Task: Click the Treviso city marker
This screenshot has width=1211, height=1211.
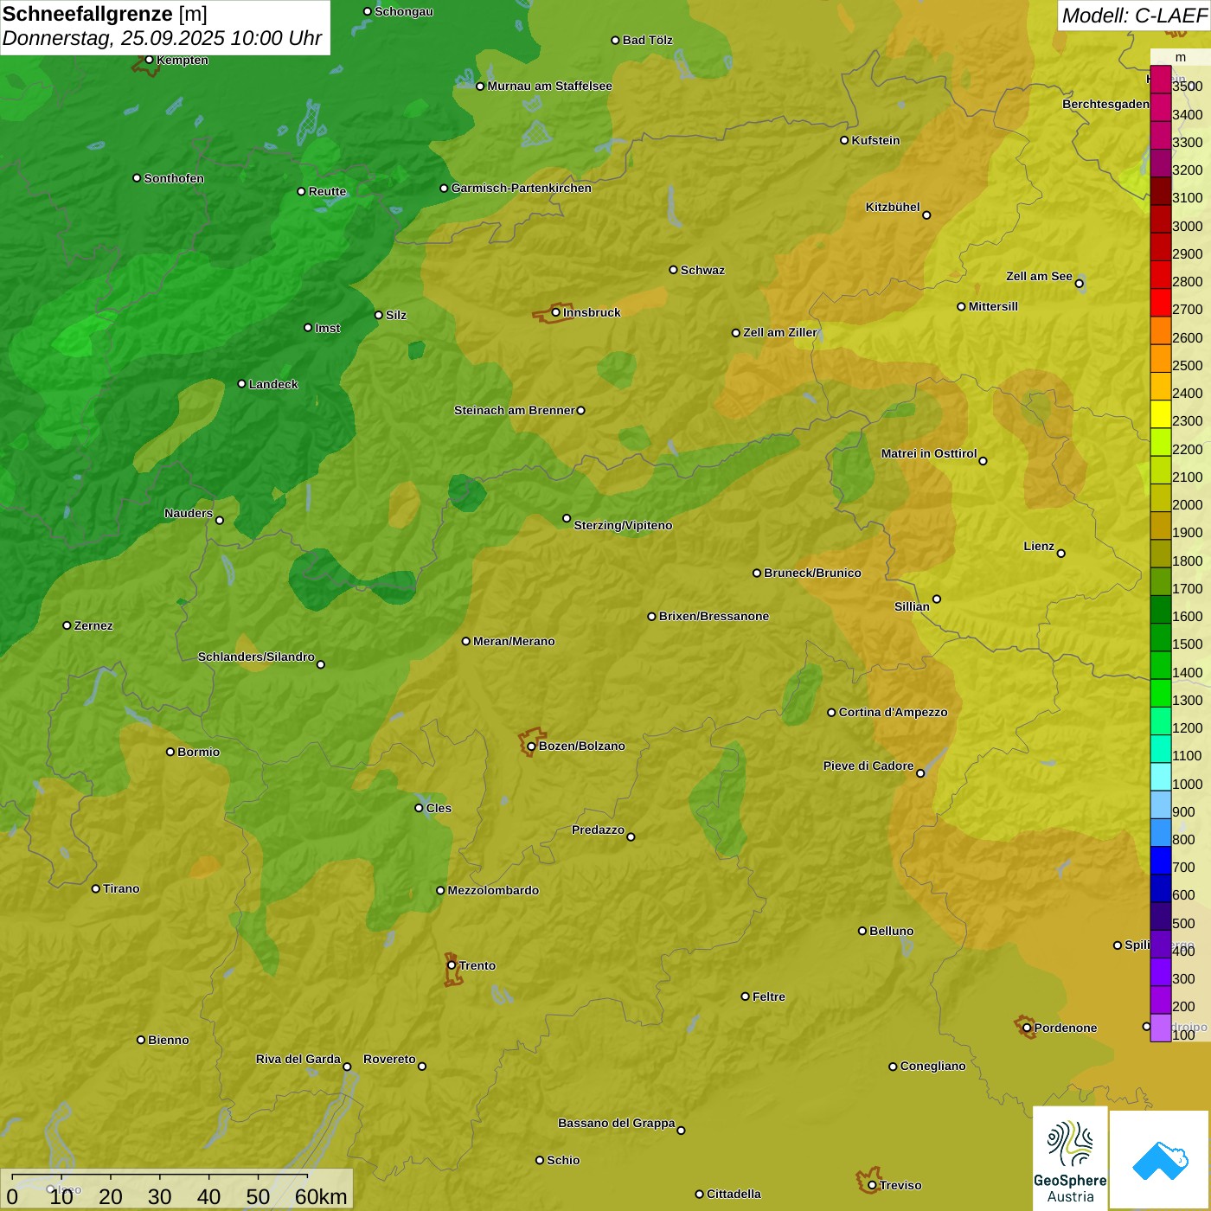Action: (x=873, y=1185)
